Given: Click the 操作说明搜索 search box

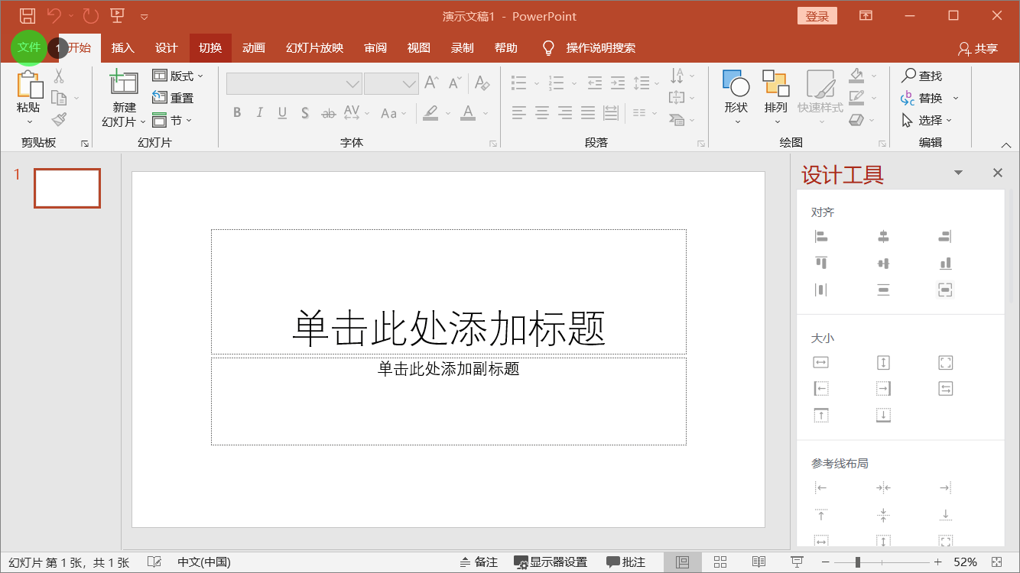Looking at the screenshot, I should (600, 47).
